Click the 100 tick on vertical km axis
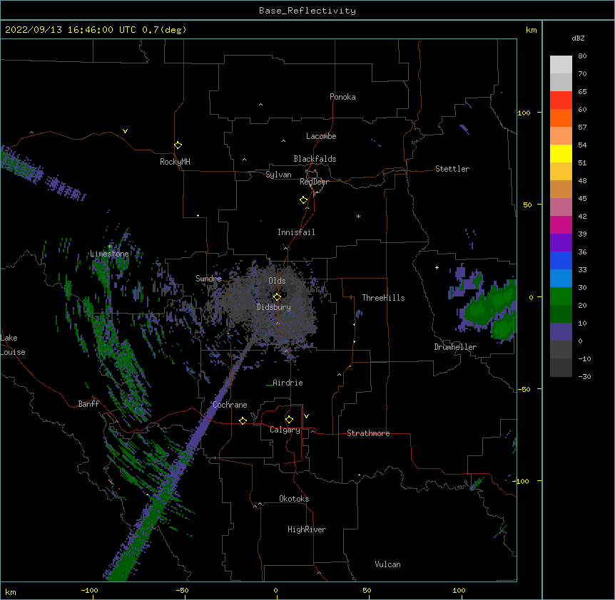Image resolution: width=615 pixels, height=600 pixels. click(x=524, y=113)
